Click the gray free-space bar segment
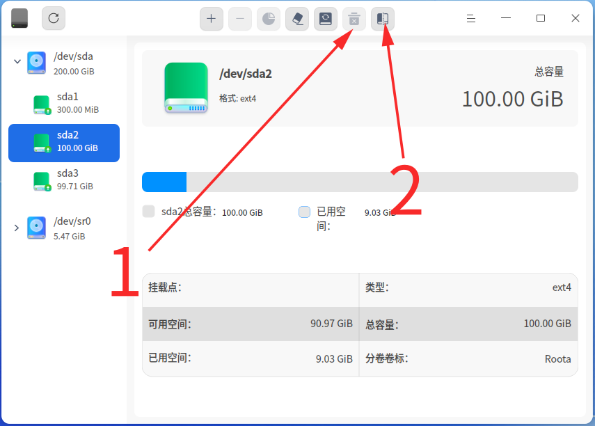 click(x=382, y=182)
